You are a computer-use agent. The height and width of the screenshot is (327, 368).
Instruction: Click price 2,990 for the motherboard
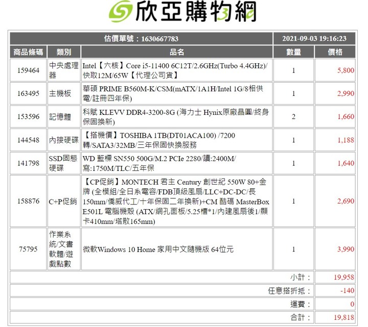[x=346, y=93]
